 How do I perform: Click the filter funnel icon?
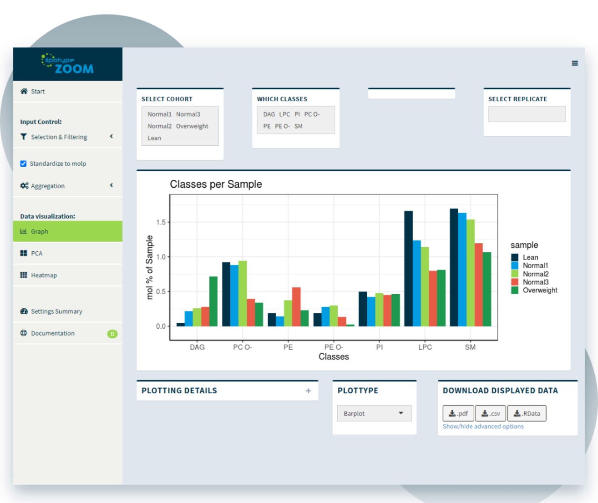click(23, 137)
